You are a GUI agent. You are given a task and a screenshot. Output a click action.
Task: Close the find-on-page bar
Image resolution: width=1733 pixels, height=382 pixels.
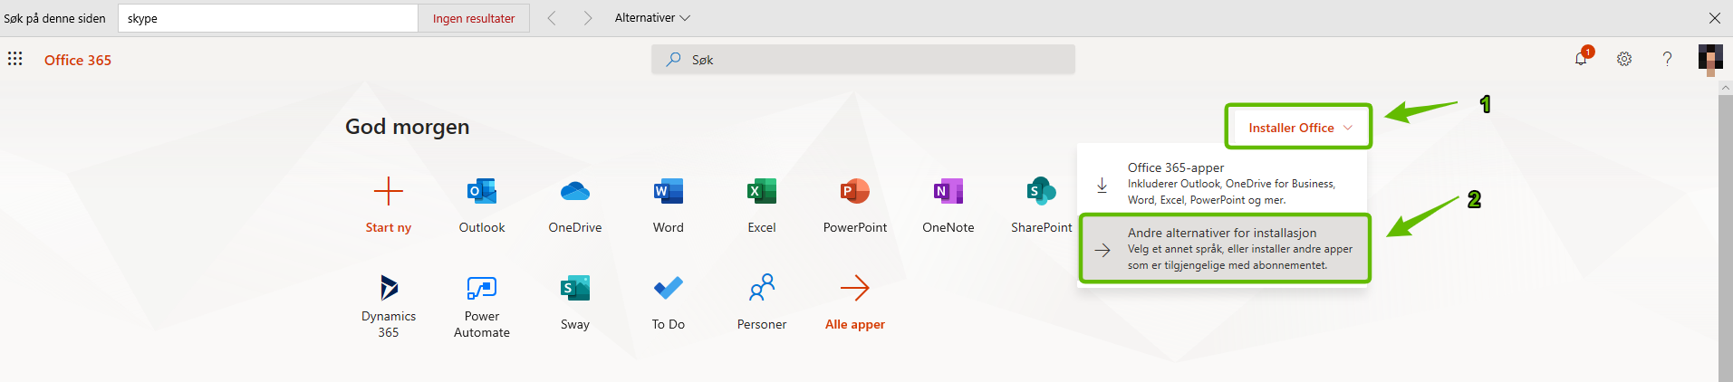pyautogui.click(x=1715, y=18)
